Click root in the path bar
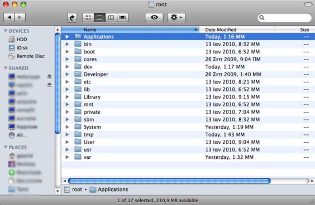This screenshot has height=205, width=315. (x=73, y=189)
